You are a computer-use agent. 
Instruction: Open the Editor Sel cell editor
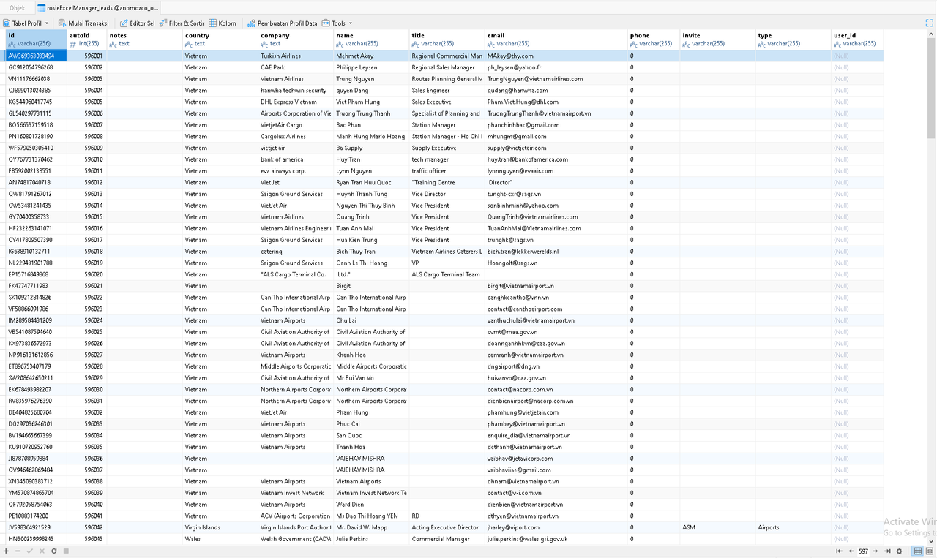click(137, 23)
